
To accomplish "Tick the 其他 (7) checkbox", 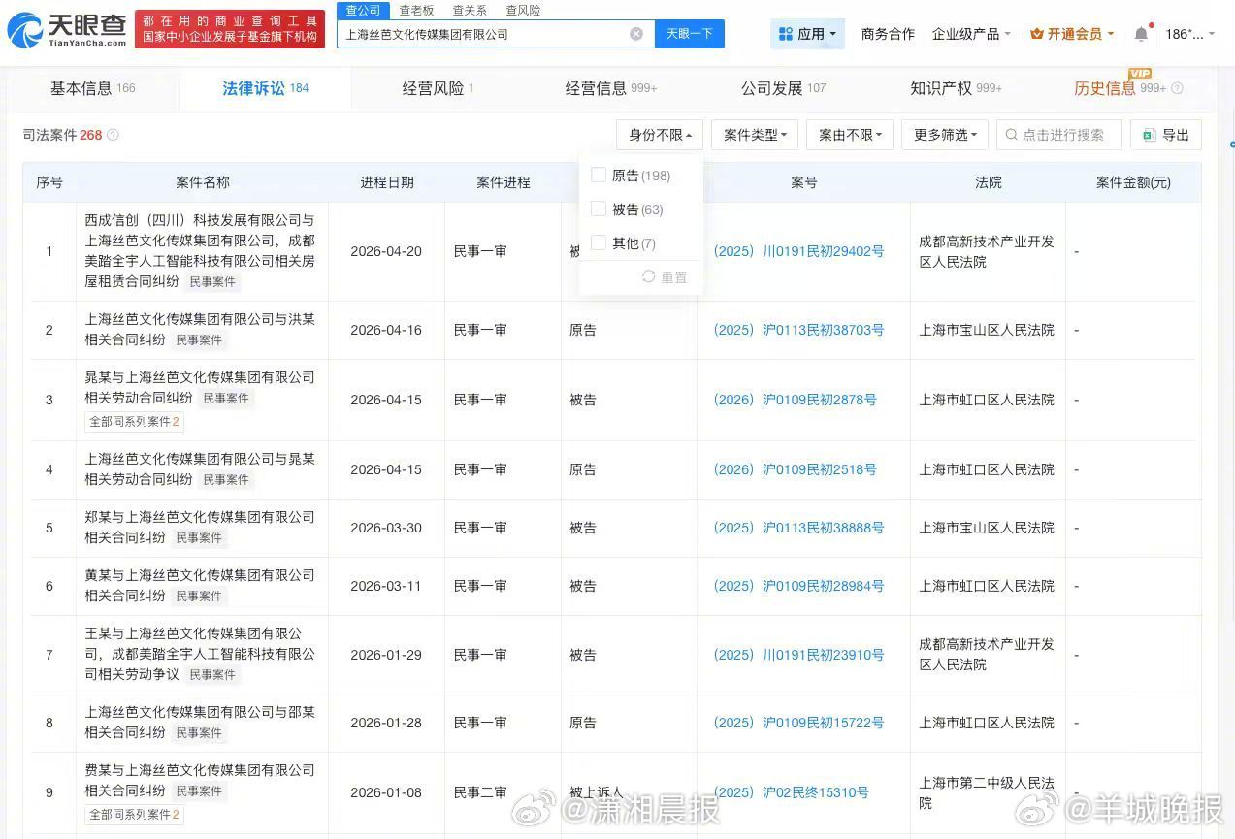I will [599, 243].
